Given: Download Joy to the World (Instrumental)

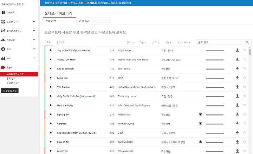Looking at the screenshot, I should [237, 50].
